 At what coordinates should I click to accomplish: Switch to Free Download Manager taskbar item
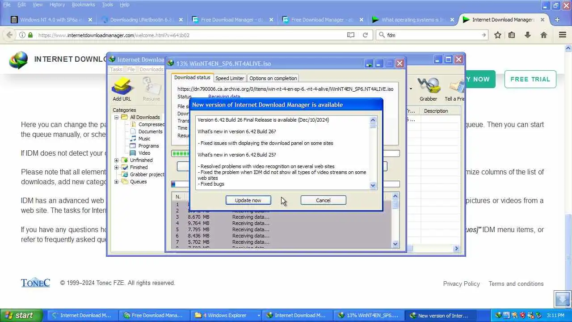[x=154, y=315]
